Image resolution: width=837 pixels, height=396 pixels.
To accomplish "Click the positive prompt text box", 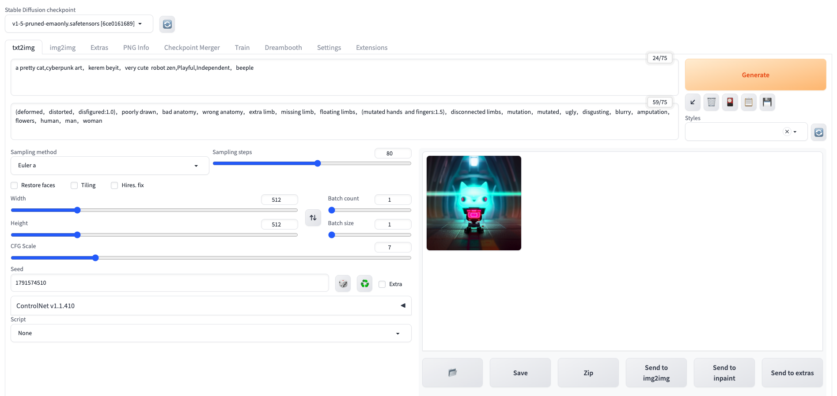I will (x=345, y=77).
